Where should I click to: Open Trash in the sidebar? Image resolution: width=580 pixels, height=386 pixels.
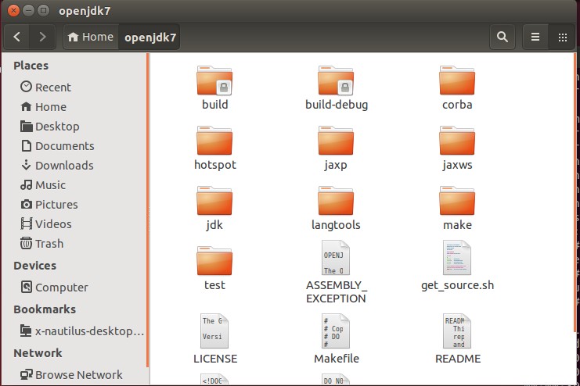[41, 244]
